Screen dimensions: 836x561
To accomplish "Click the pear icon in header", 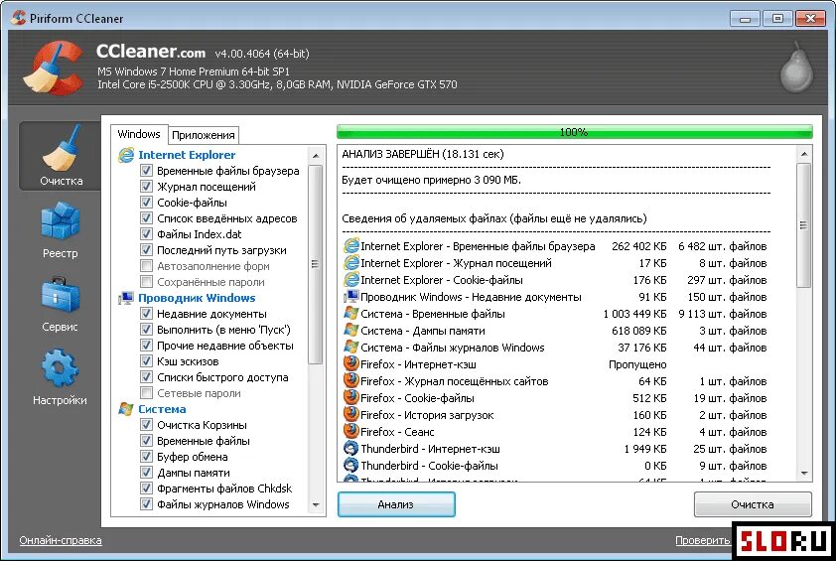I will [796, 68].
